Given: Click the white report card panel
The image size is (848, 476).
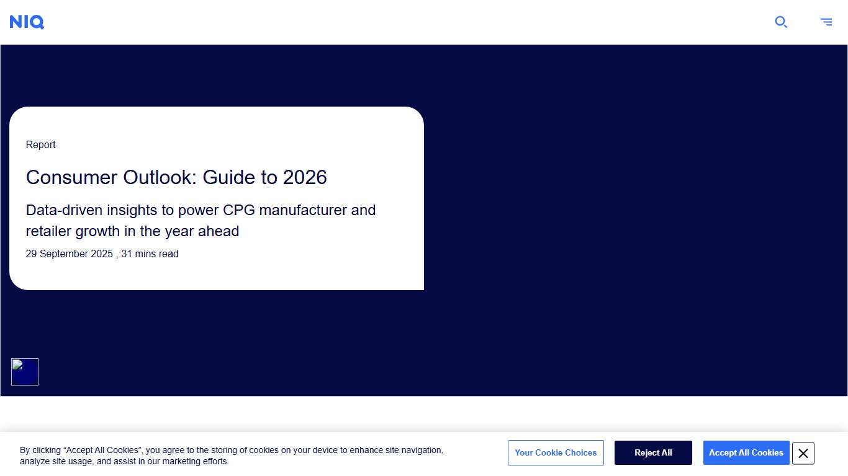Looking at the screenshot, I should coord(217,198).
